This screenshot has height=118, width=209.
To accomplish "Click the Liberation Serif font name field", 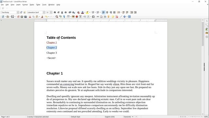I will pos(35,12).
